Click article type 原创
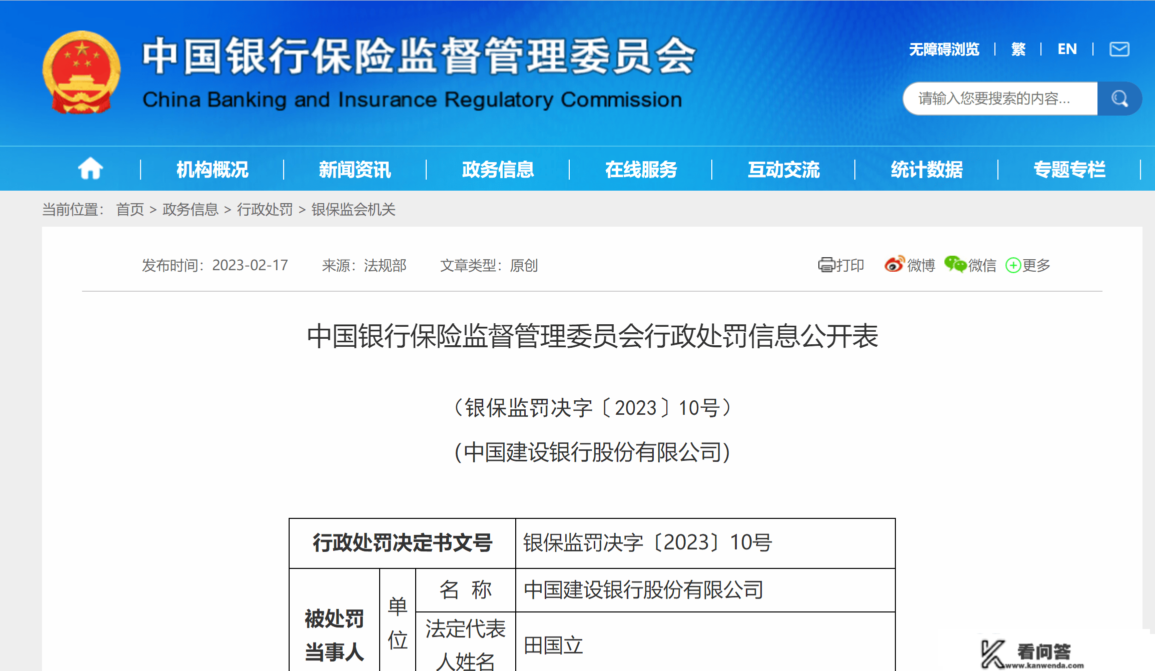The image size is (1155, 671). (524, 265)
